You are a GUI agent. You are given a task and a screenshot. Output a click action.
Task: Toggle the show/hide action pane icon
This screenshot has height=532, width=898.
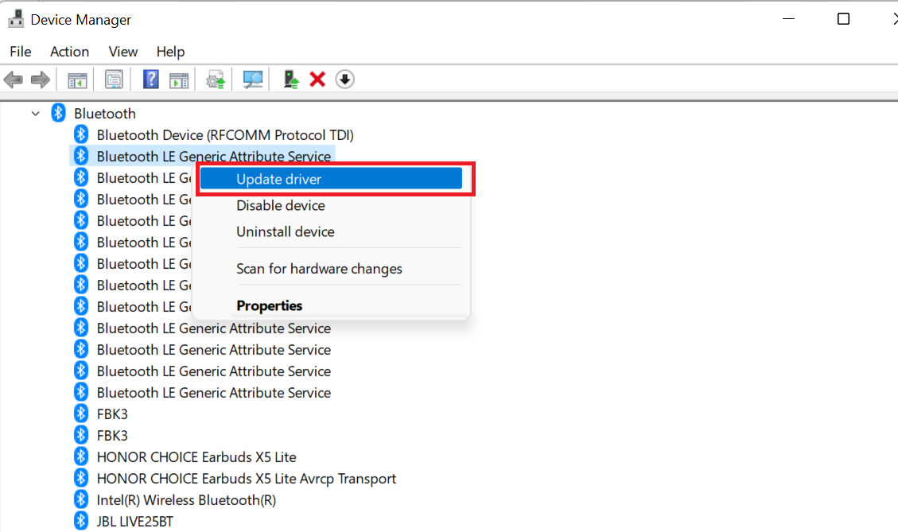tap(179, 80)
